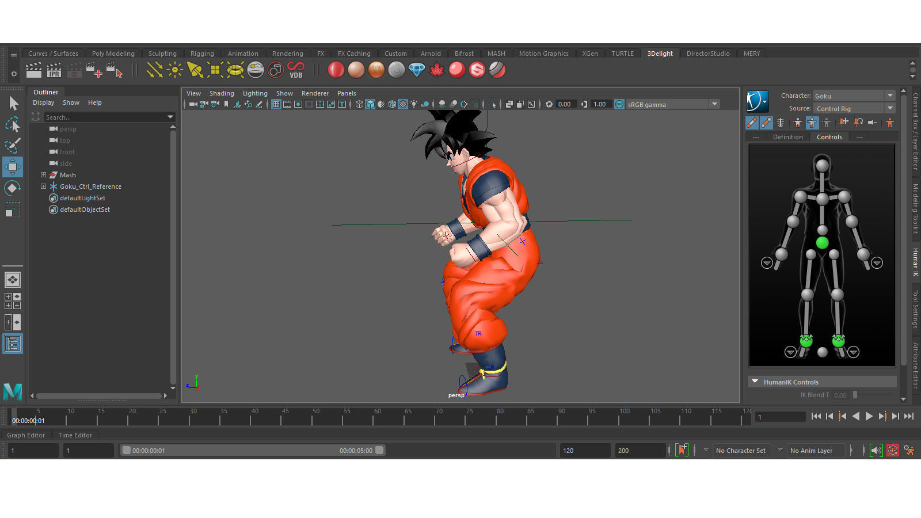The width and height of the screenshot is (921, 518).
Task: Open the No Character Set dropdown
Action: (x=741, y=451)
